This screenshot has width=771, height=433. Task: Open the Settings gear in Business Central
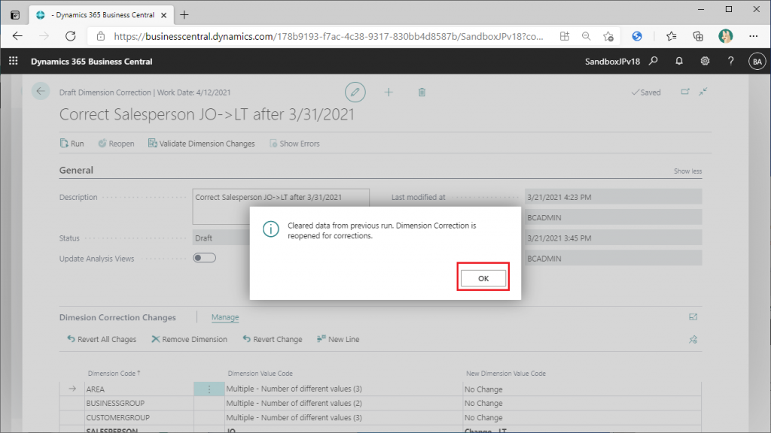(705, 61)
